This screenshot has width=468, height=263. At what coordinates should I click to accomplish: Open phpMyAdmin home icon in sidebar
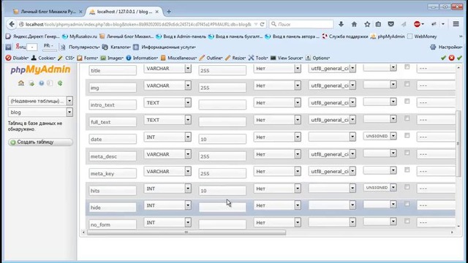coord(21,83)
